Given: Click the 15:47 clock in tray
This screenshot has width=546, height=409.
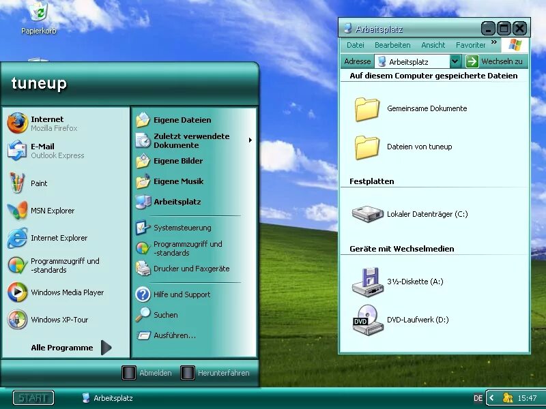Looking at the screenshot, I should click(527, 398).
